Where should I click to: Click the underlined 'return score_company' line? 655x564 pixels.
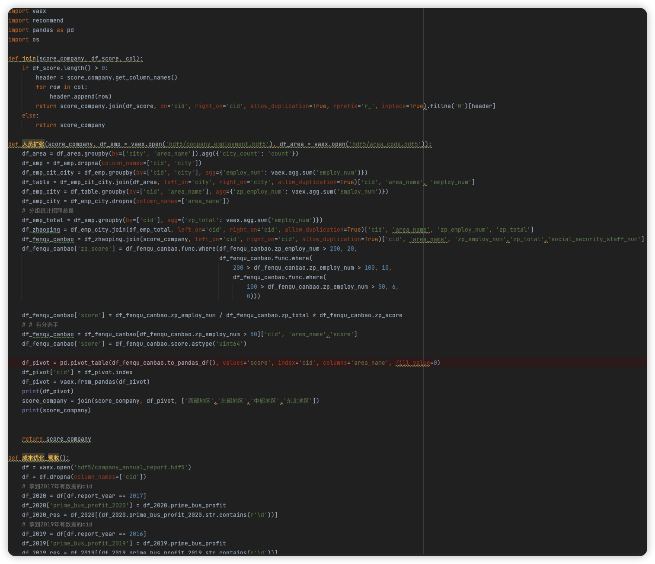[57, 439]
